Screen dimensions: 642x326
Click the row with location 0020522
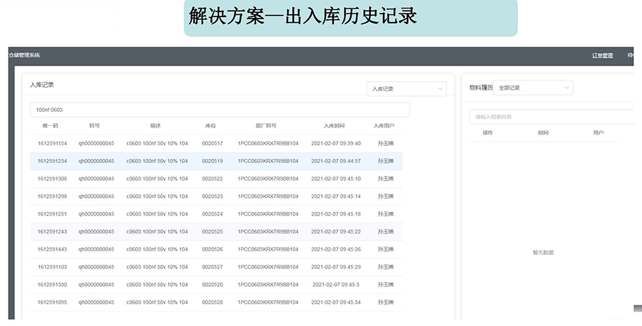click(213, 179)
